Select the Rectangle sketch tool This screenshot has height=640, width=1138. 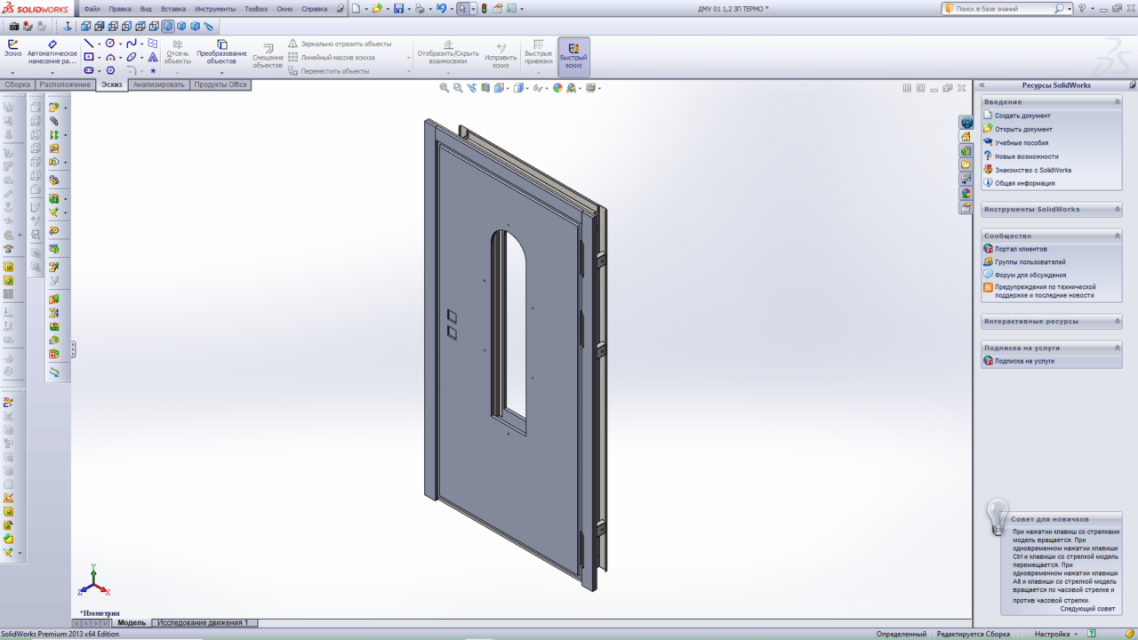(x=88, y=57)
